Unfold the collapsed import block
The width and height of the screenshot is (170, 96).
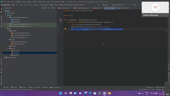[71, 15]
